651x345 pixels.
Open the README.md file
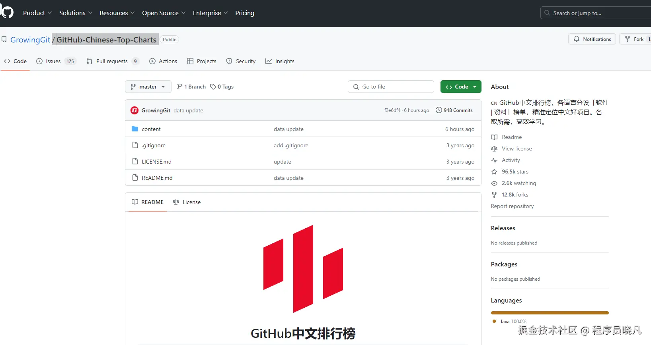pyautogui.click(x=157, y=178)
